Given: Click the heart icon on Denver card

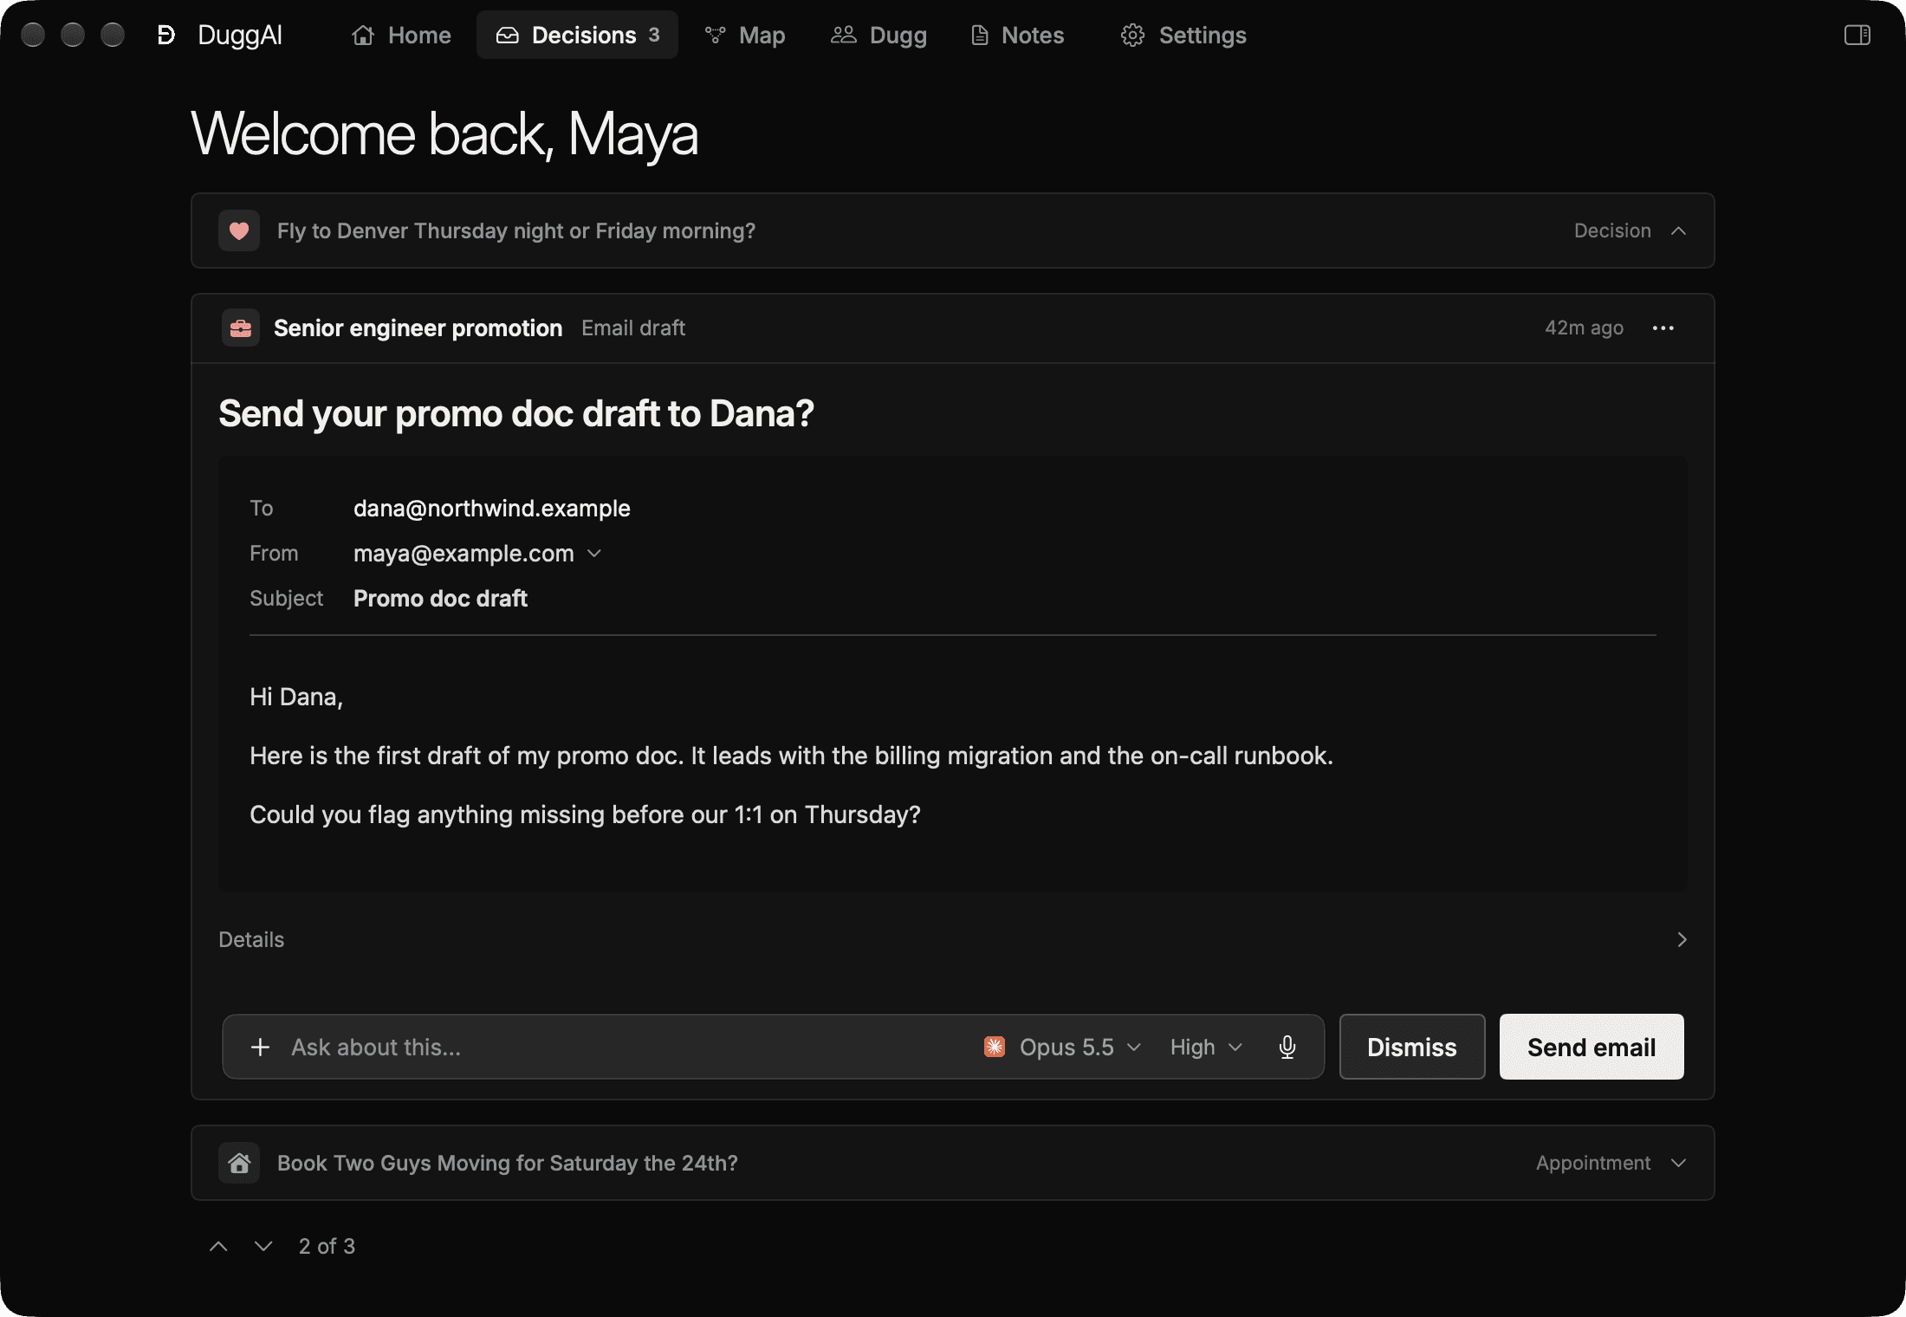Looking at the screenshot, I should [239, 230].
